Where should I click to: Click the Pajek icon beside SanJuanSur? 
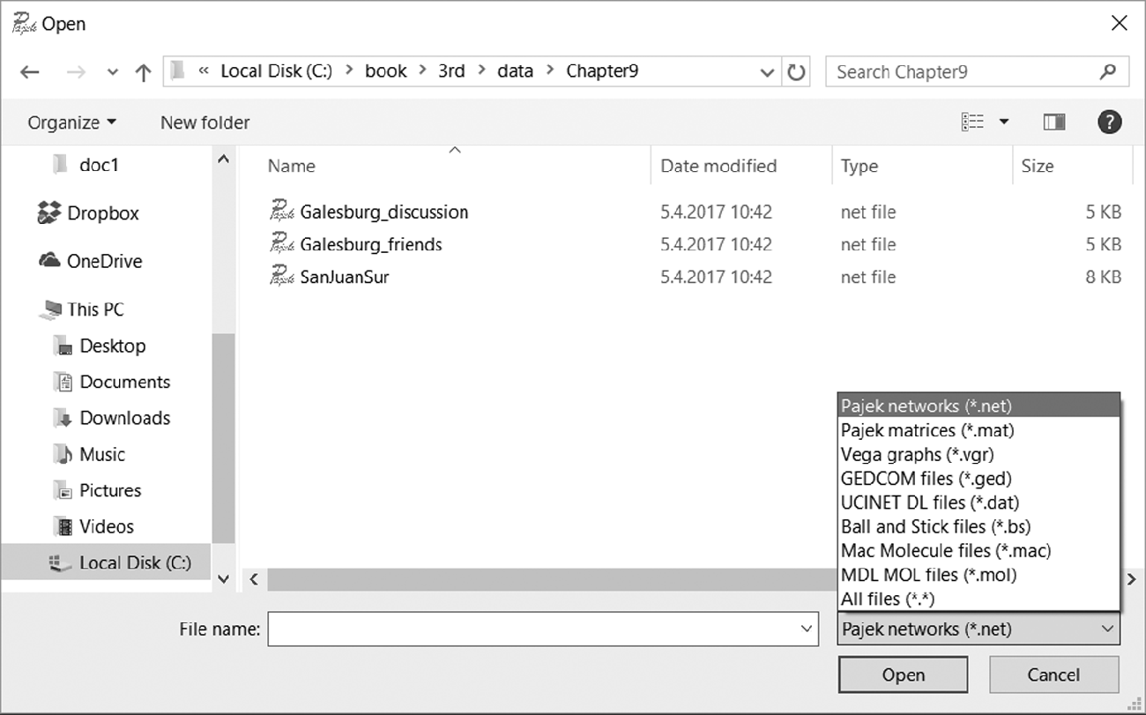280,276
